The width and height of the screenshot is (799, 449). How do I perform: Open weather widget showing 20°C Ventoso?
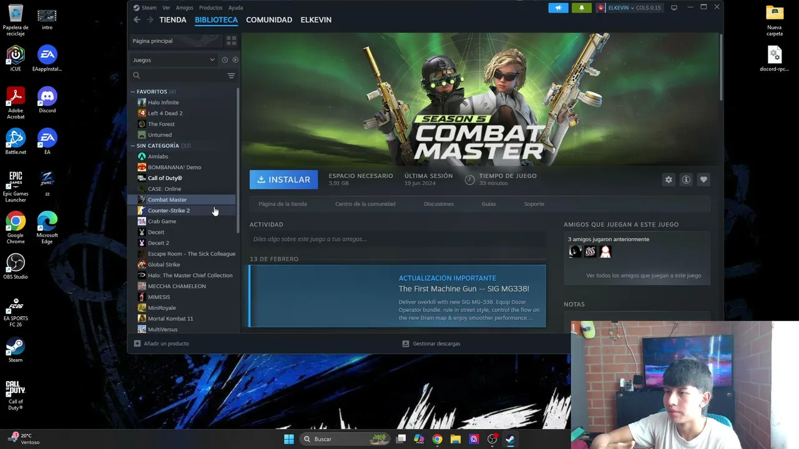[x=24, y=439]
